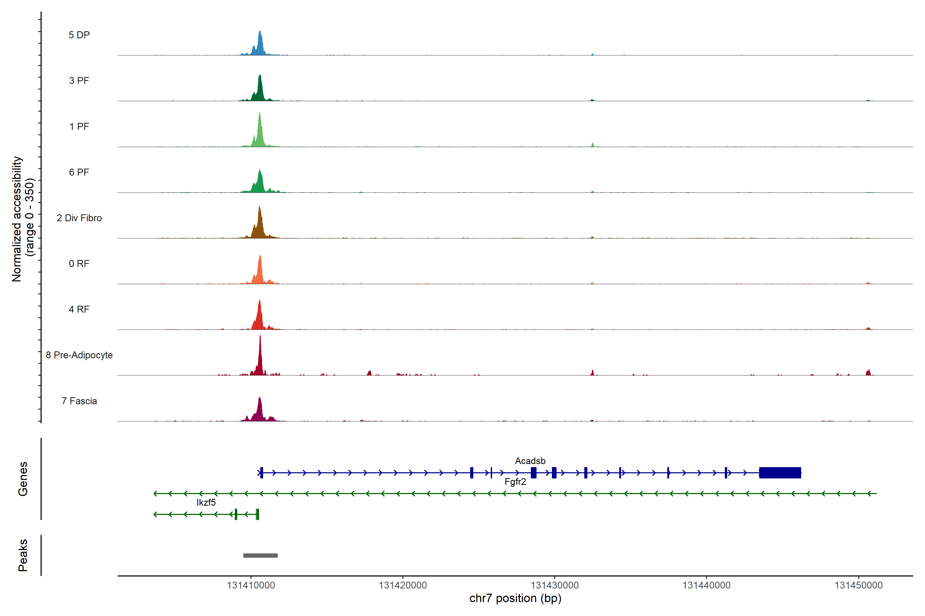
Task: Click the large Acadsb terminal exon block
Action: point(780,473)
